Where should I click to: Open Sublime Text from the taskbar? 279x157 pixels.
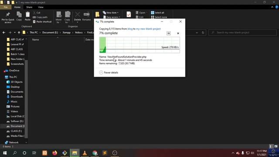(x=105, y=153)
